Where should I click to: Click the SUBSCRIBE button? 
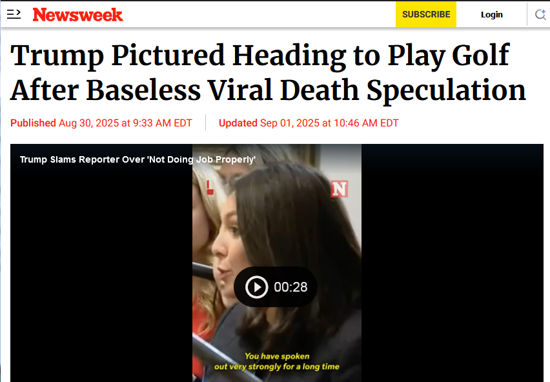click(x=426, y=14)
